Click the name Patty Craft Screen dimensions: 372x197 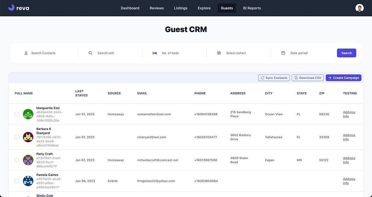tap(44, 154)
